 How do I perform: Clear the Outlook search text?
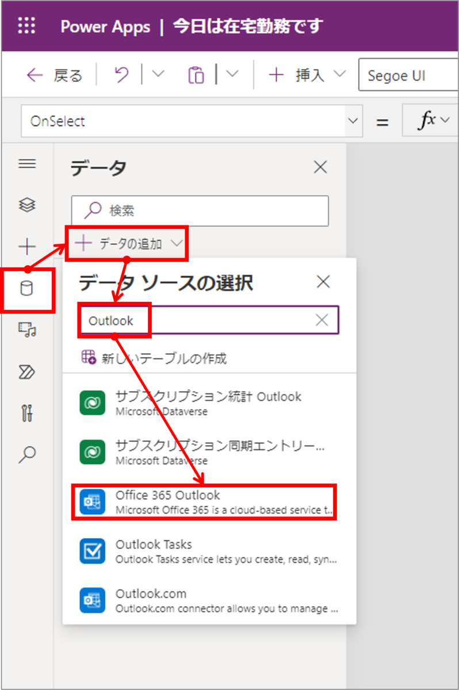point(322,320)
